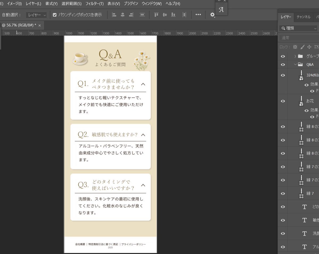The height and width of the screenshot is (254, 319).
Task: Click the Q&A group folder icon
Action: click(300, 64)
